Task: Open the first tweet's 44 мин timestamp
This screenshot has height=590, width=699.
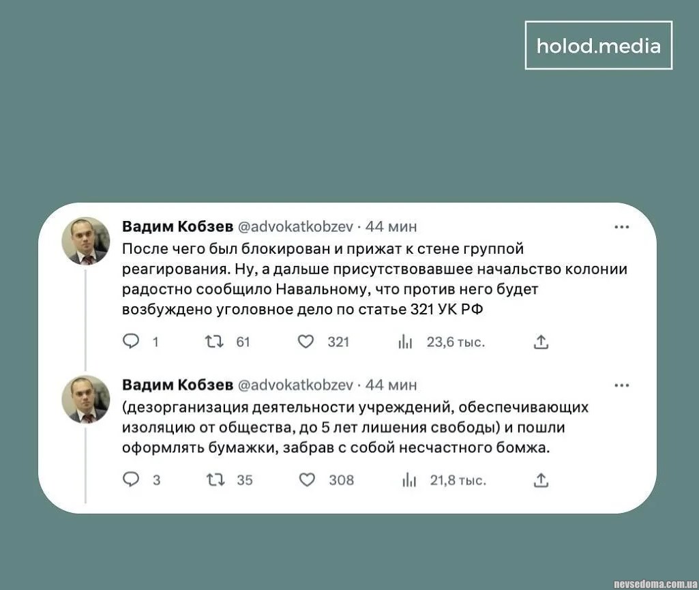Action: coord(391,226)
